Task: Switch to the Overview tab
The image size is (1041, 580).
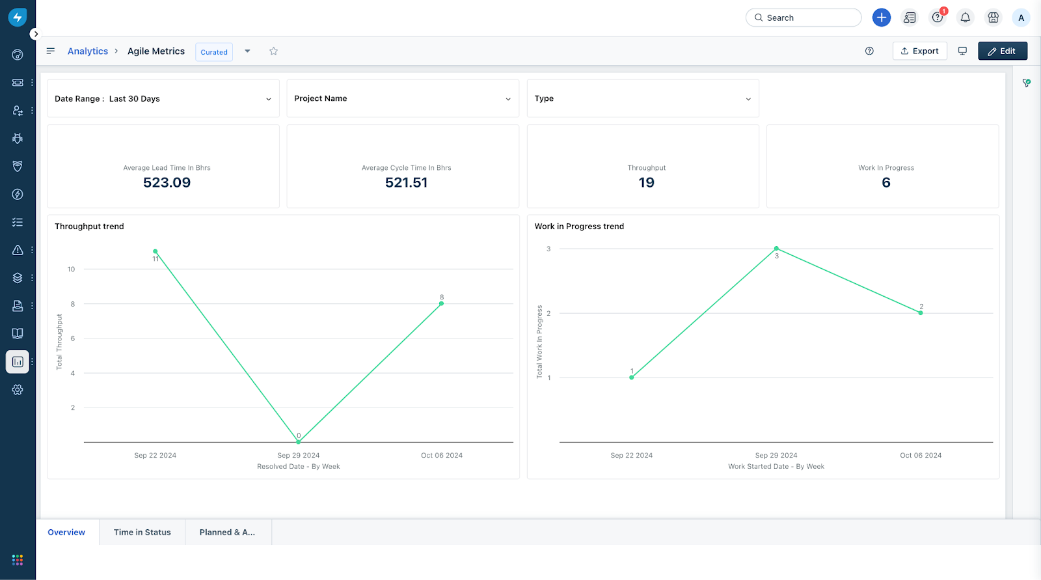Action: click(x=66, y=532)
